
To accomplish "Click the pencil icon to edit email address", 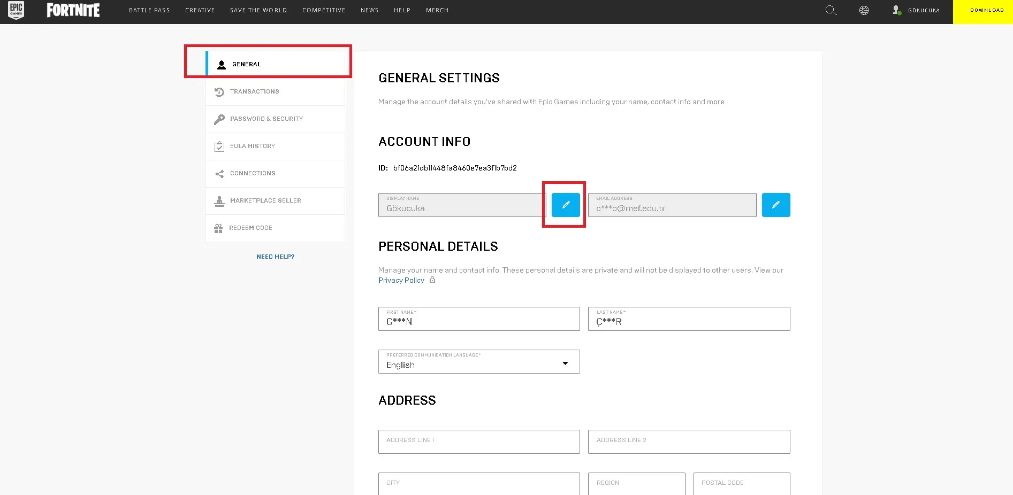I will point(775,205).
